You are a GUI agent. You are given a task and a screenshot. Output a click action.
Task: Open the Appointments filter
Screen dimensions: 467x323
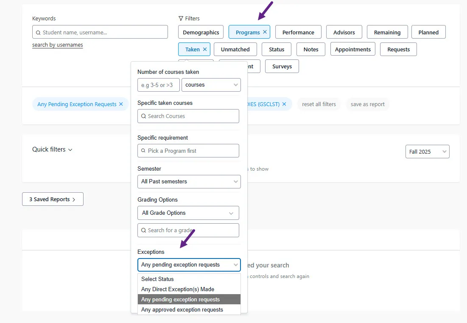coord(352,49)
